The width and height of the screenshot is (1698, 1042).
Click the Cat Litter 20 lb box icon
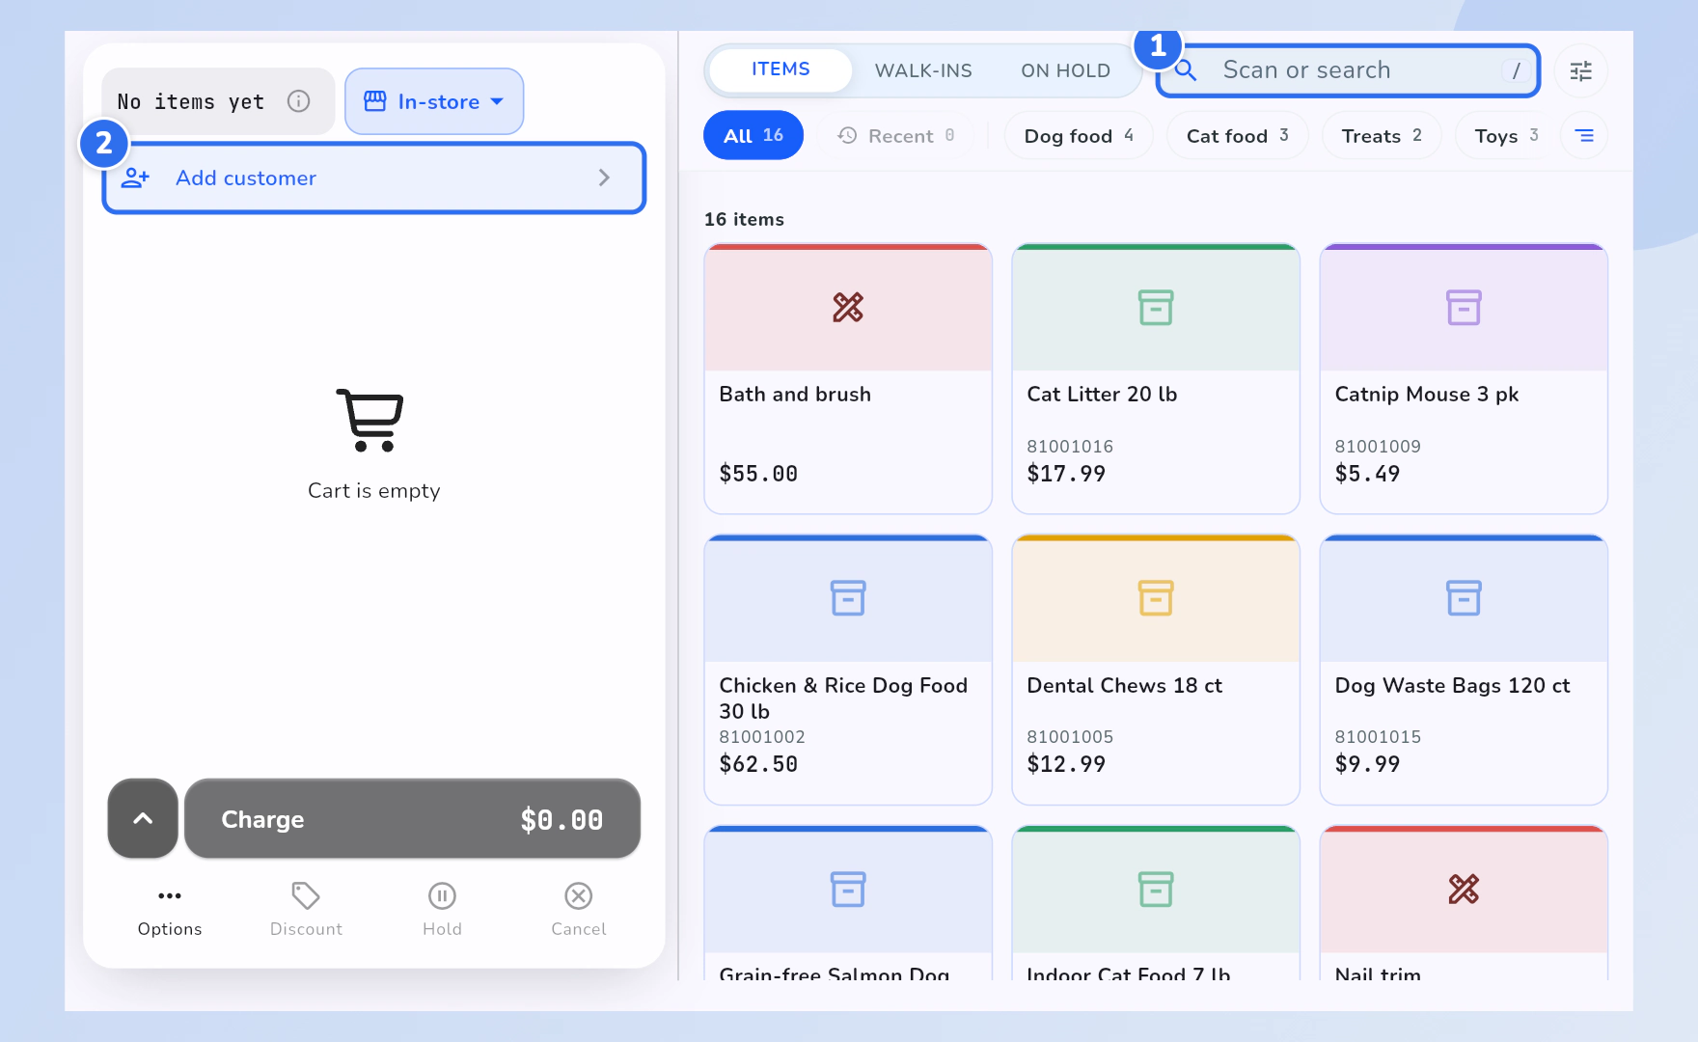(x=1156, y=308)
